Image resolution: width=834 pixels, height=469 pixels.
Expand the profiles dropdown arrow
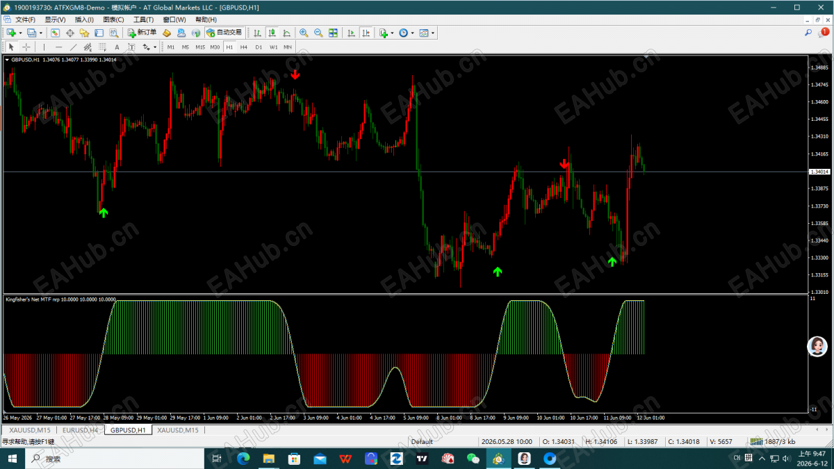coord(40,33)
